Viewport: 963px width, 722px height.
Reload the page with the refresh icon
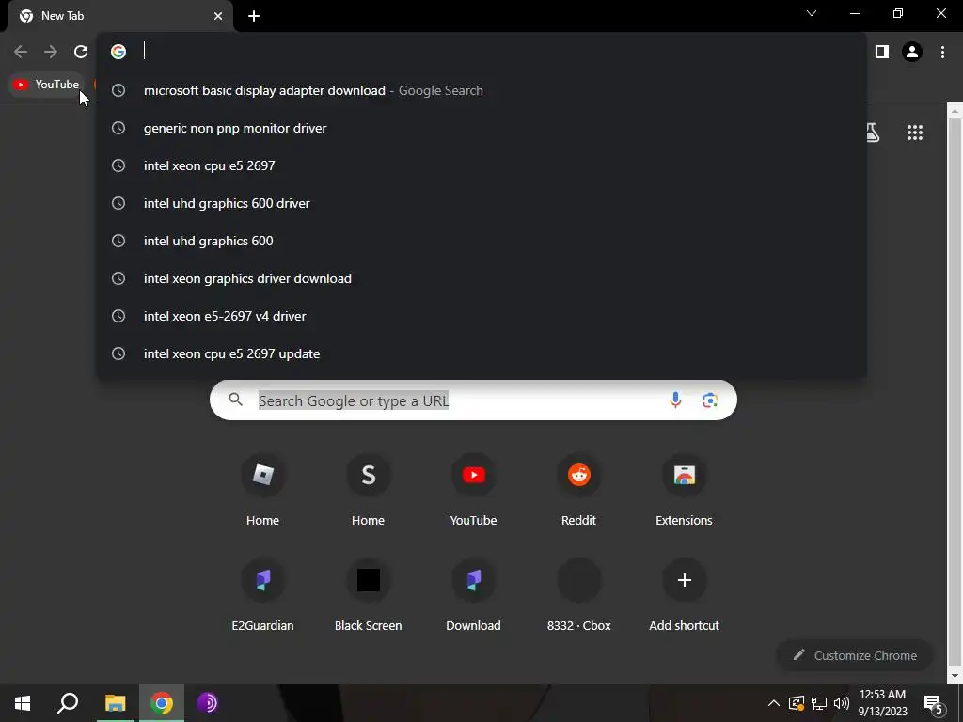pos(81,52)
